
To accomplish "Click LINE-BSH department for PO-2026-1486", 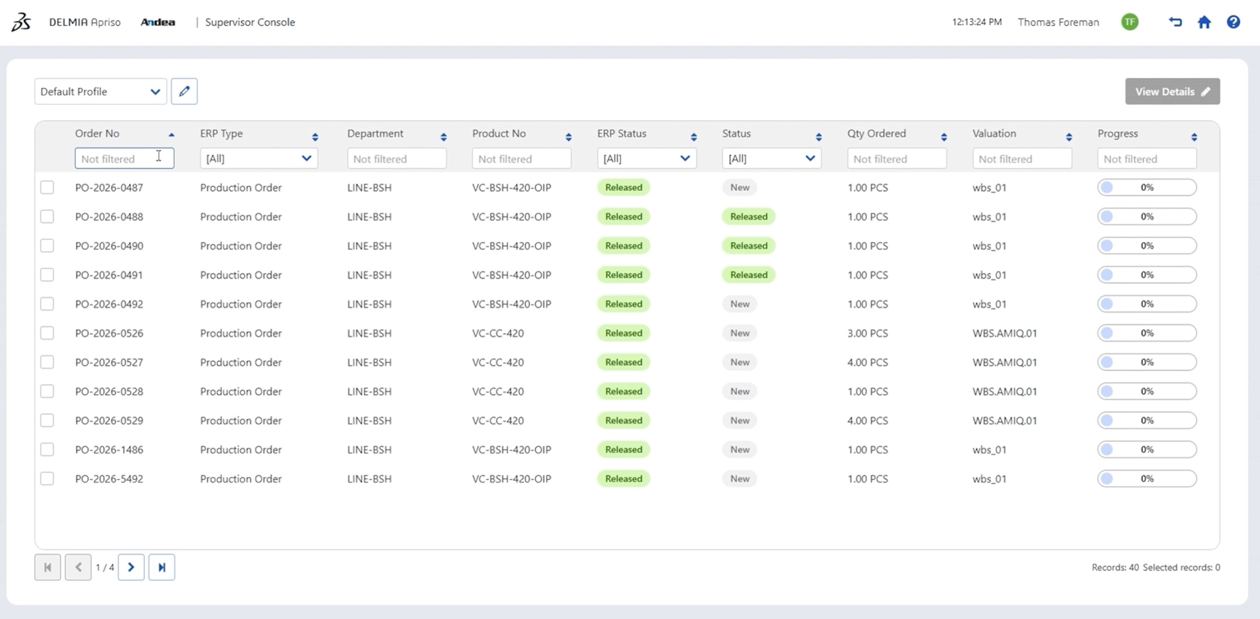I will [369, 450].
